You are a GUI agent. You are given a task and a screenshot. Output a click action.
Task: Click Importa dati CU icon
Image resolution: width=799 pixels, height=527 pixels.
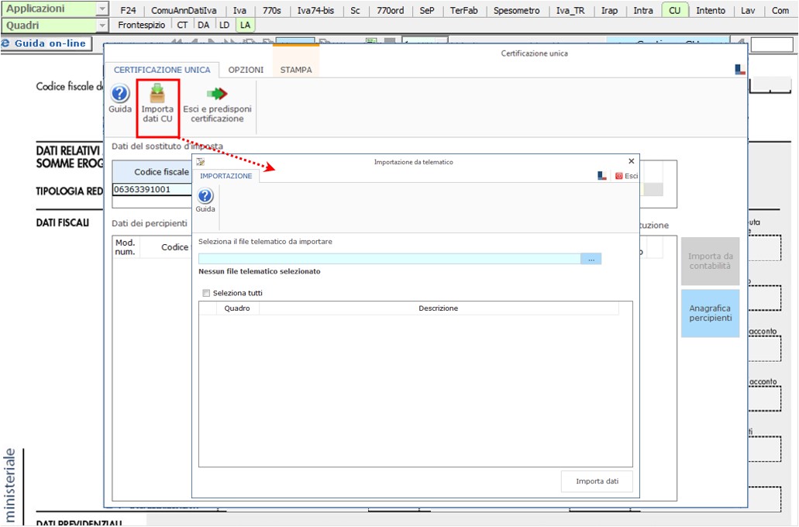157,104
